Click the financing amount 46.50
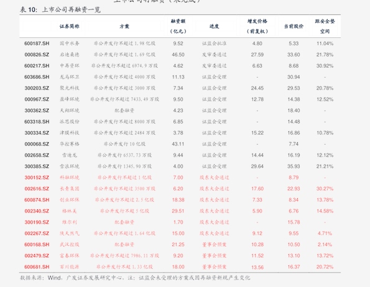The width and height of the screenshot is (370, 287). [178, 55]
